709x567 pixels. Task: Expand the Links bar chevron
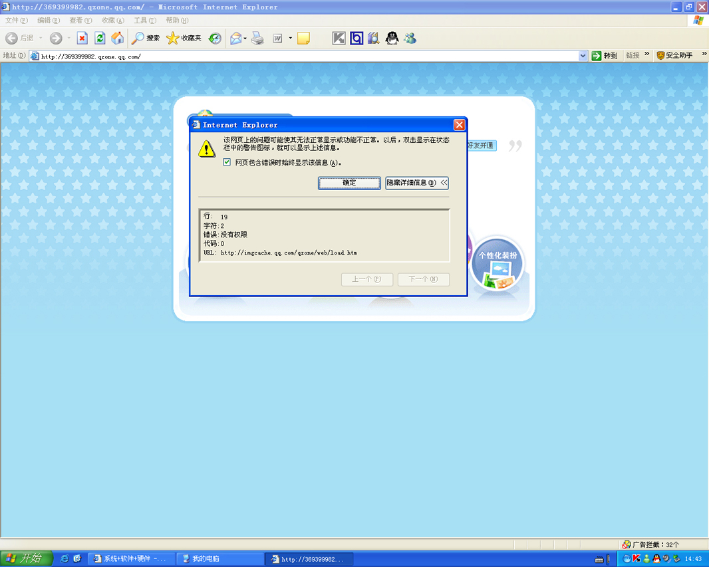coord(646,55)
